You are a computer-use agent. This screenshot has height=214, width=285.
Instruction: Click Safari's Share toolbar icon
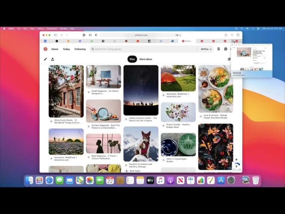tap(226, 35)
